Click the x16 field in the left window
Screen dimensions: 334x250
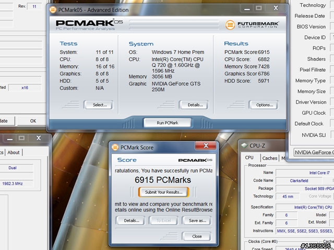[25, 87]
